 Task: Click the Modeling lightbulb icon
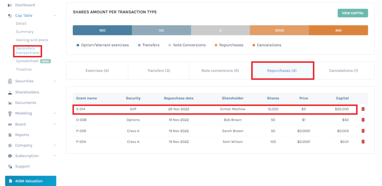tap(10, 113)
